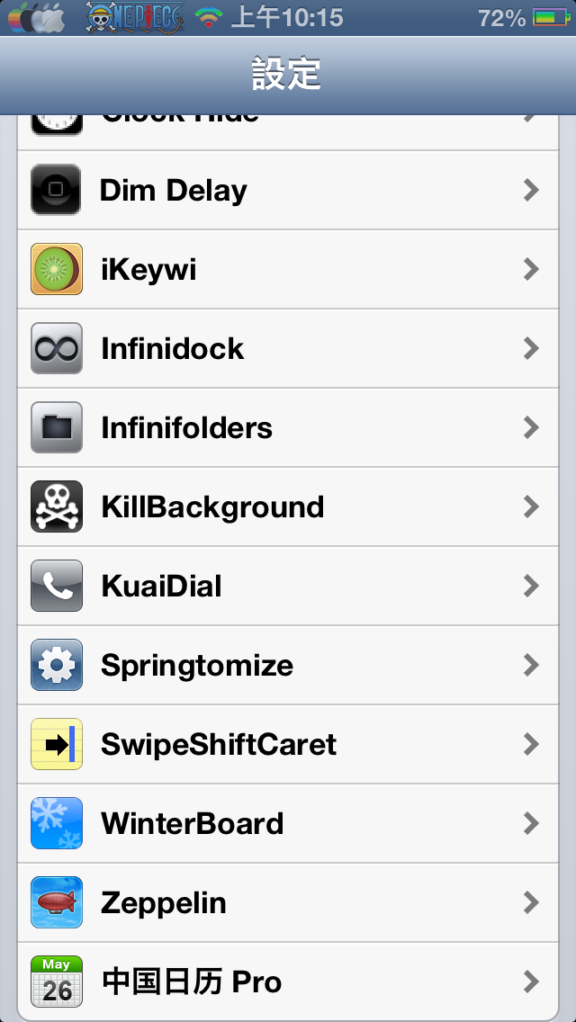Open the KillBackground settings entry

[288, 507]
